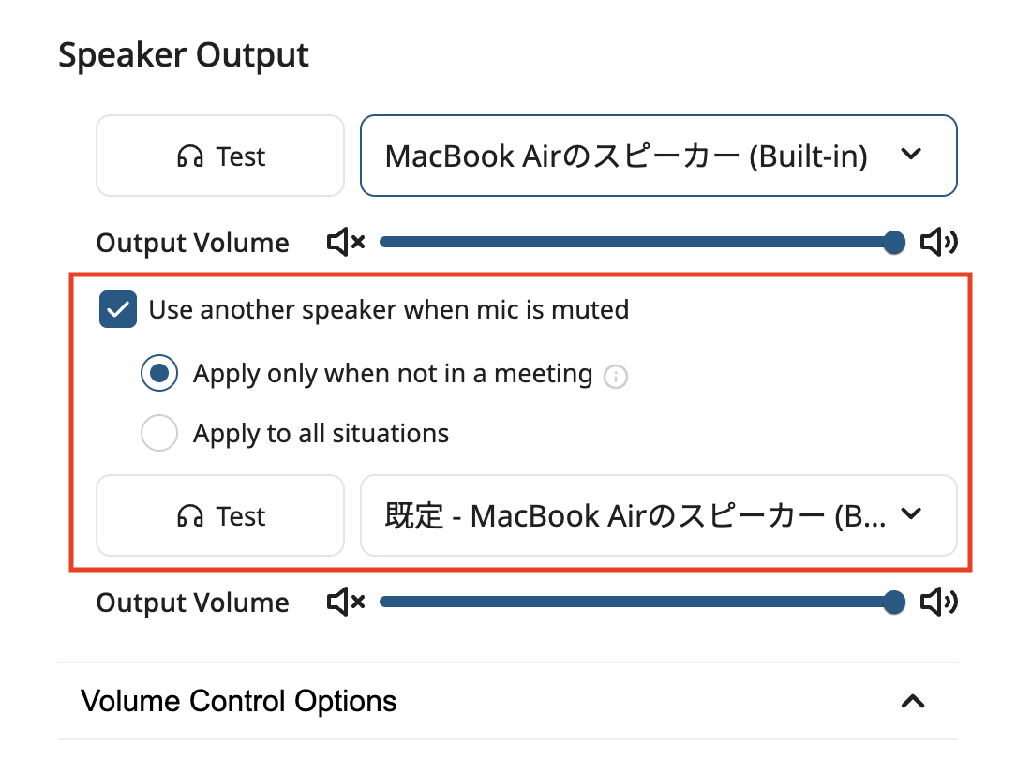Open the default alternate speaker dropdown

point(658,515)
